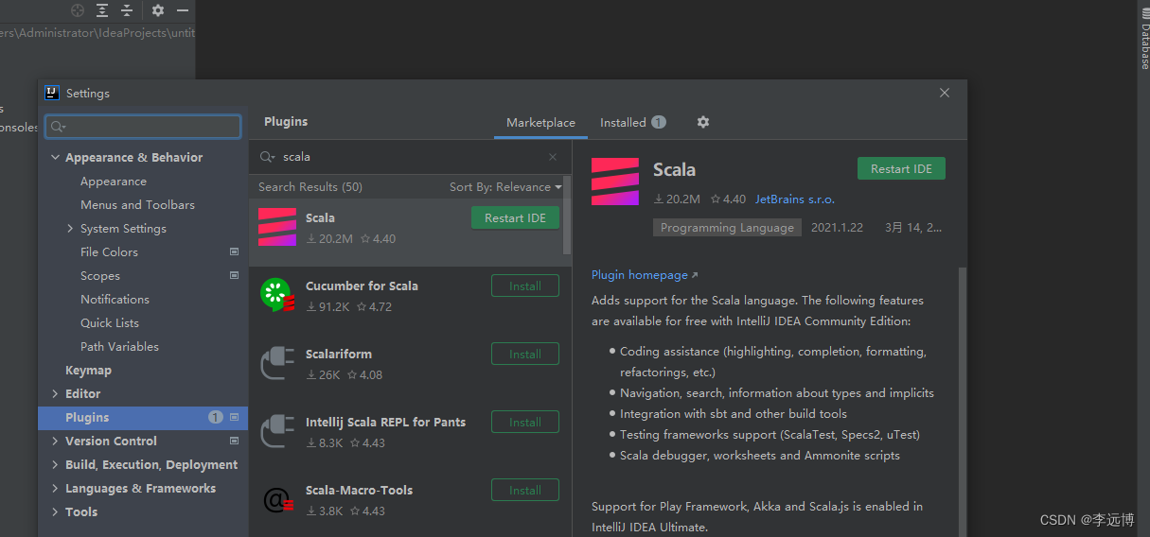1150x537 pixels.
Task: Install Intellij Scala REPL for Pants
Action: pos(525,422)
